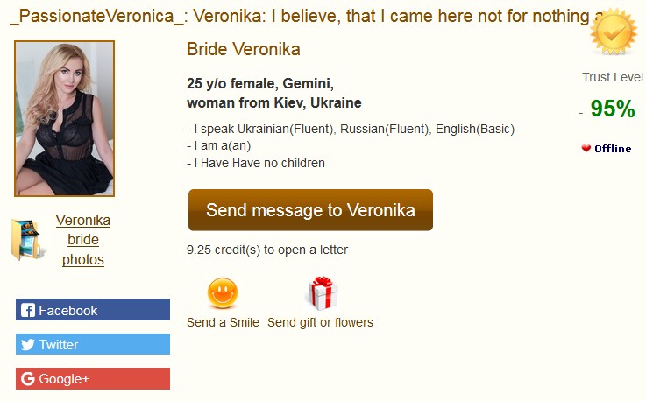Click the languages spoken line
Image resolution: width=646 pixels, height=401 pixels.
point(351,129)
